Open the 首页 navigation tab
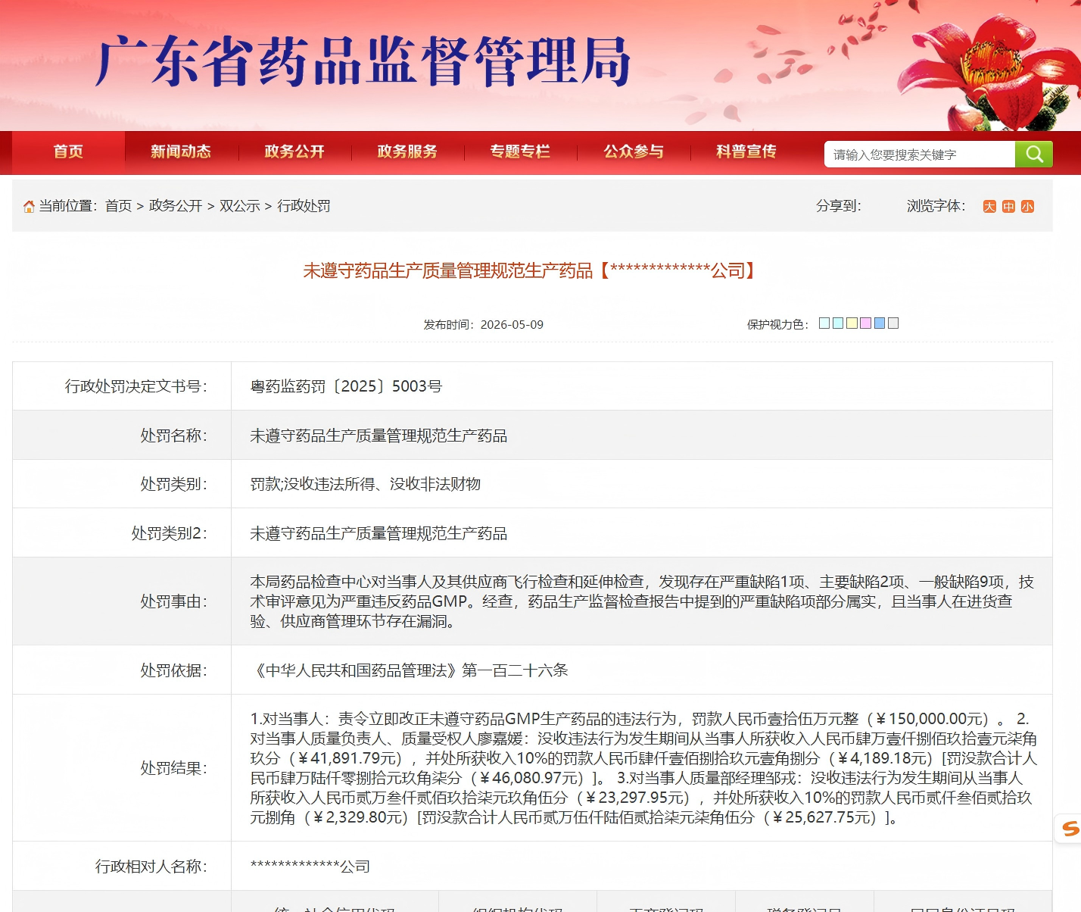The height and width of the screenshot is (912, 1081). (x=68, y=151)
